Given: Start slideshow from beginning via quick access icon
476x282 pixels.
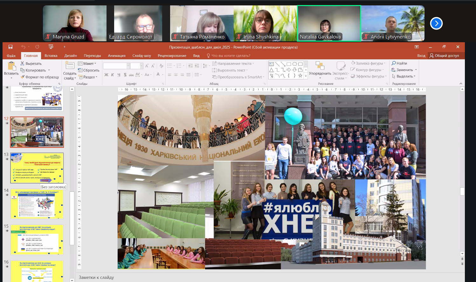Looking at the screenshot, I should [x=51, y=47].
